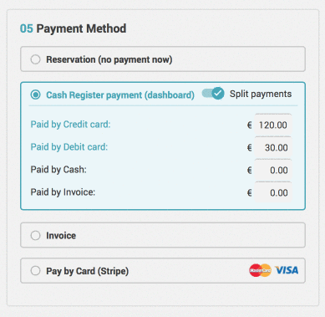Edit the Paid by Invoice amount field
Viewport: 325px width, 317px height.
click(x=273, y=192)
